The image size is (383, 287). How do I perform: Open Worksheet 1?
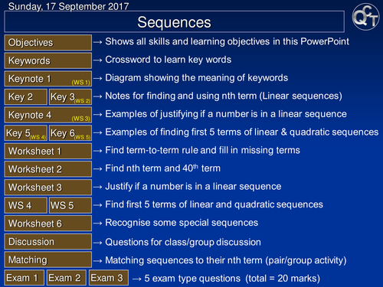click(48, 151)
